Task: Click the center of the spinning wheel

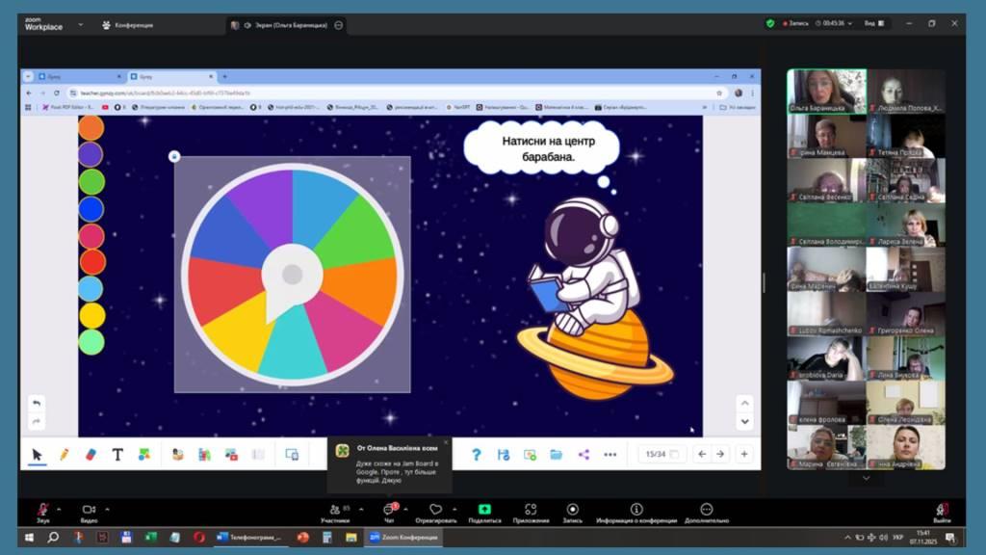Action: click(x=292, y=274)
